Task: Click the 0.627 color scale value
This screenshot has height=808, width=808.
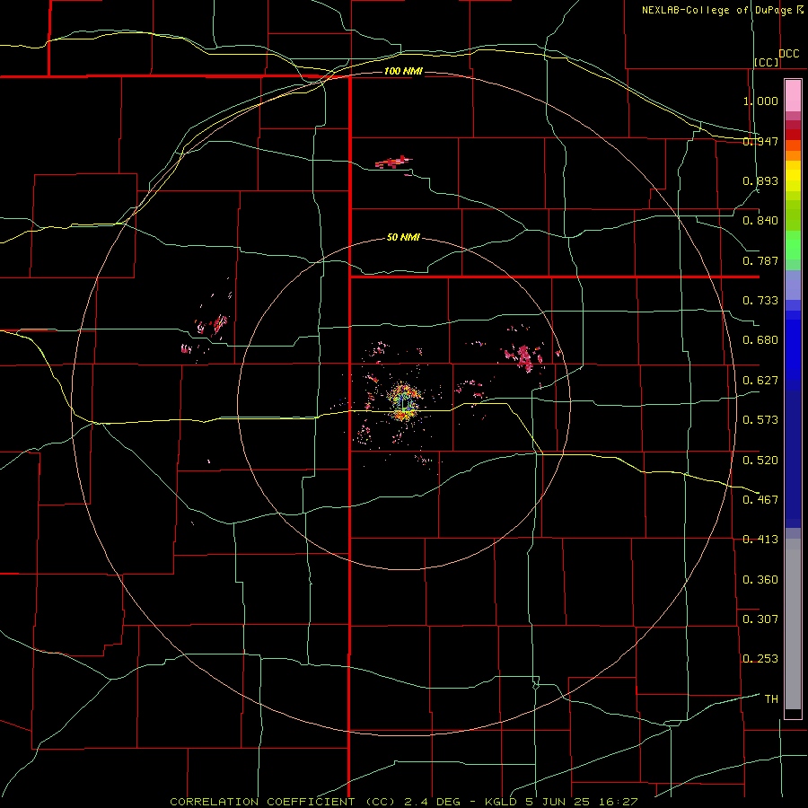Action: 760,381
